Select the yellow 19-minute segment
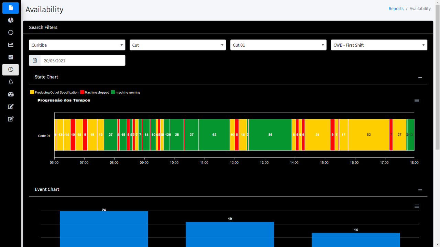 click(x=92, y=134)
